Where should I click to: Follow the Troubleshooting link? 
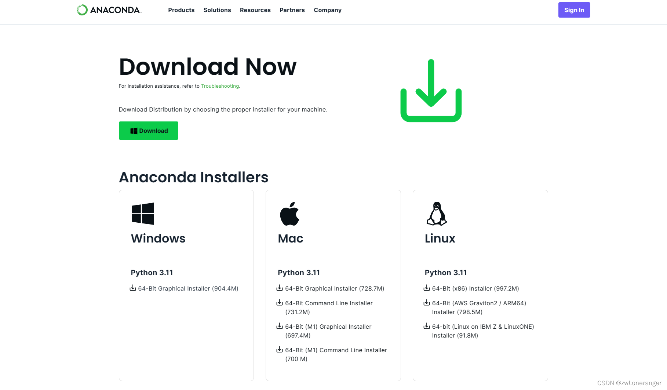(x=220, y=86)
